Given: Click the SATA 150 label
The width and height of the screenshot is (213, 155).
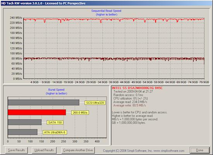Looking at the screenshot, I should pyautogui.click(x=55, y=122).
